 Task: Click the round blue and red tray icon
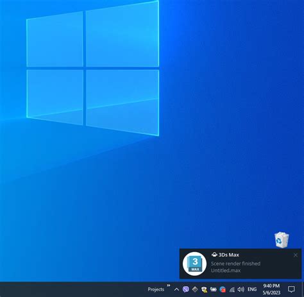(x=223, y=289)
